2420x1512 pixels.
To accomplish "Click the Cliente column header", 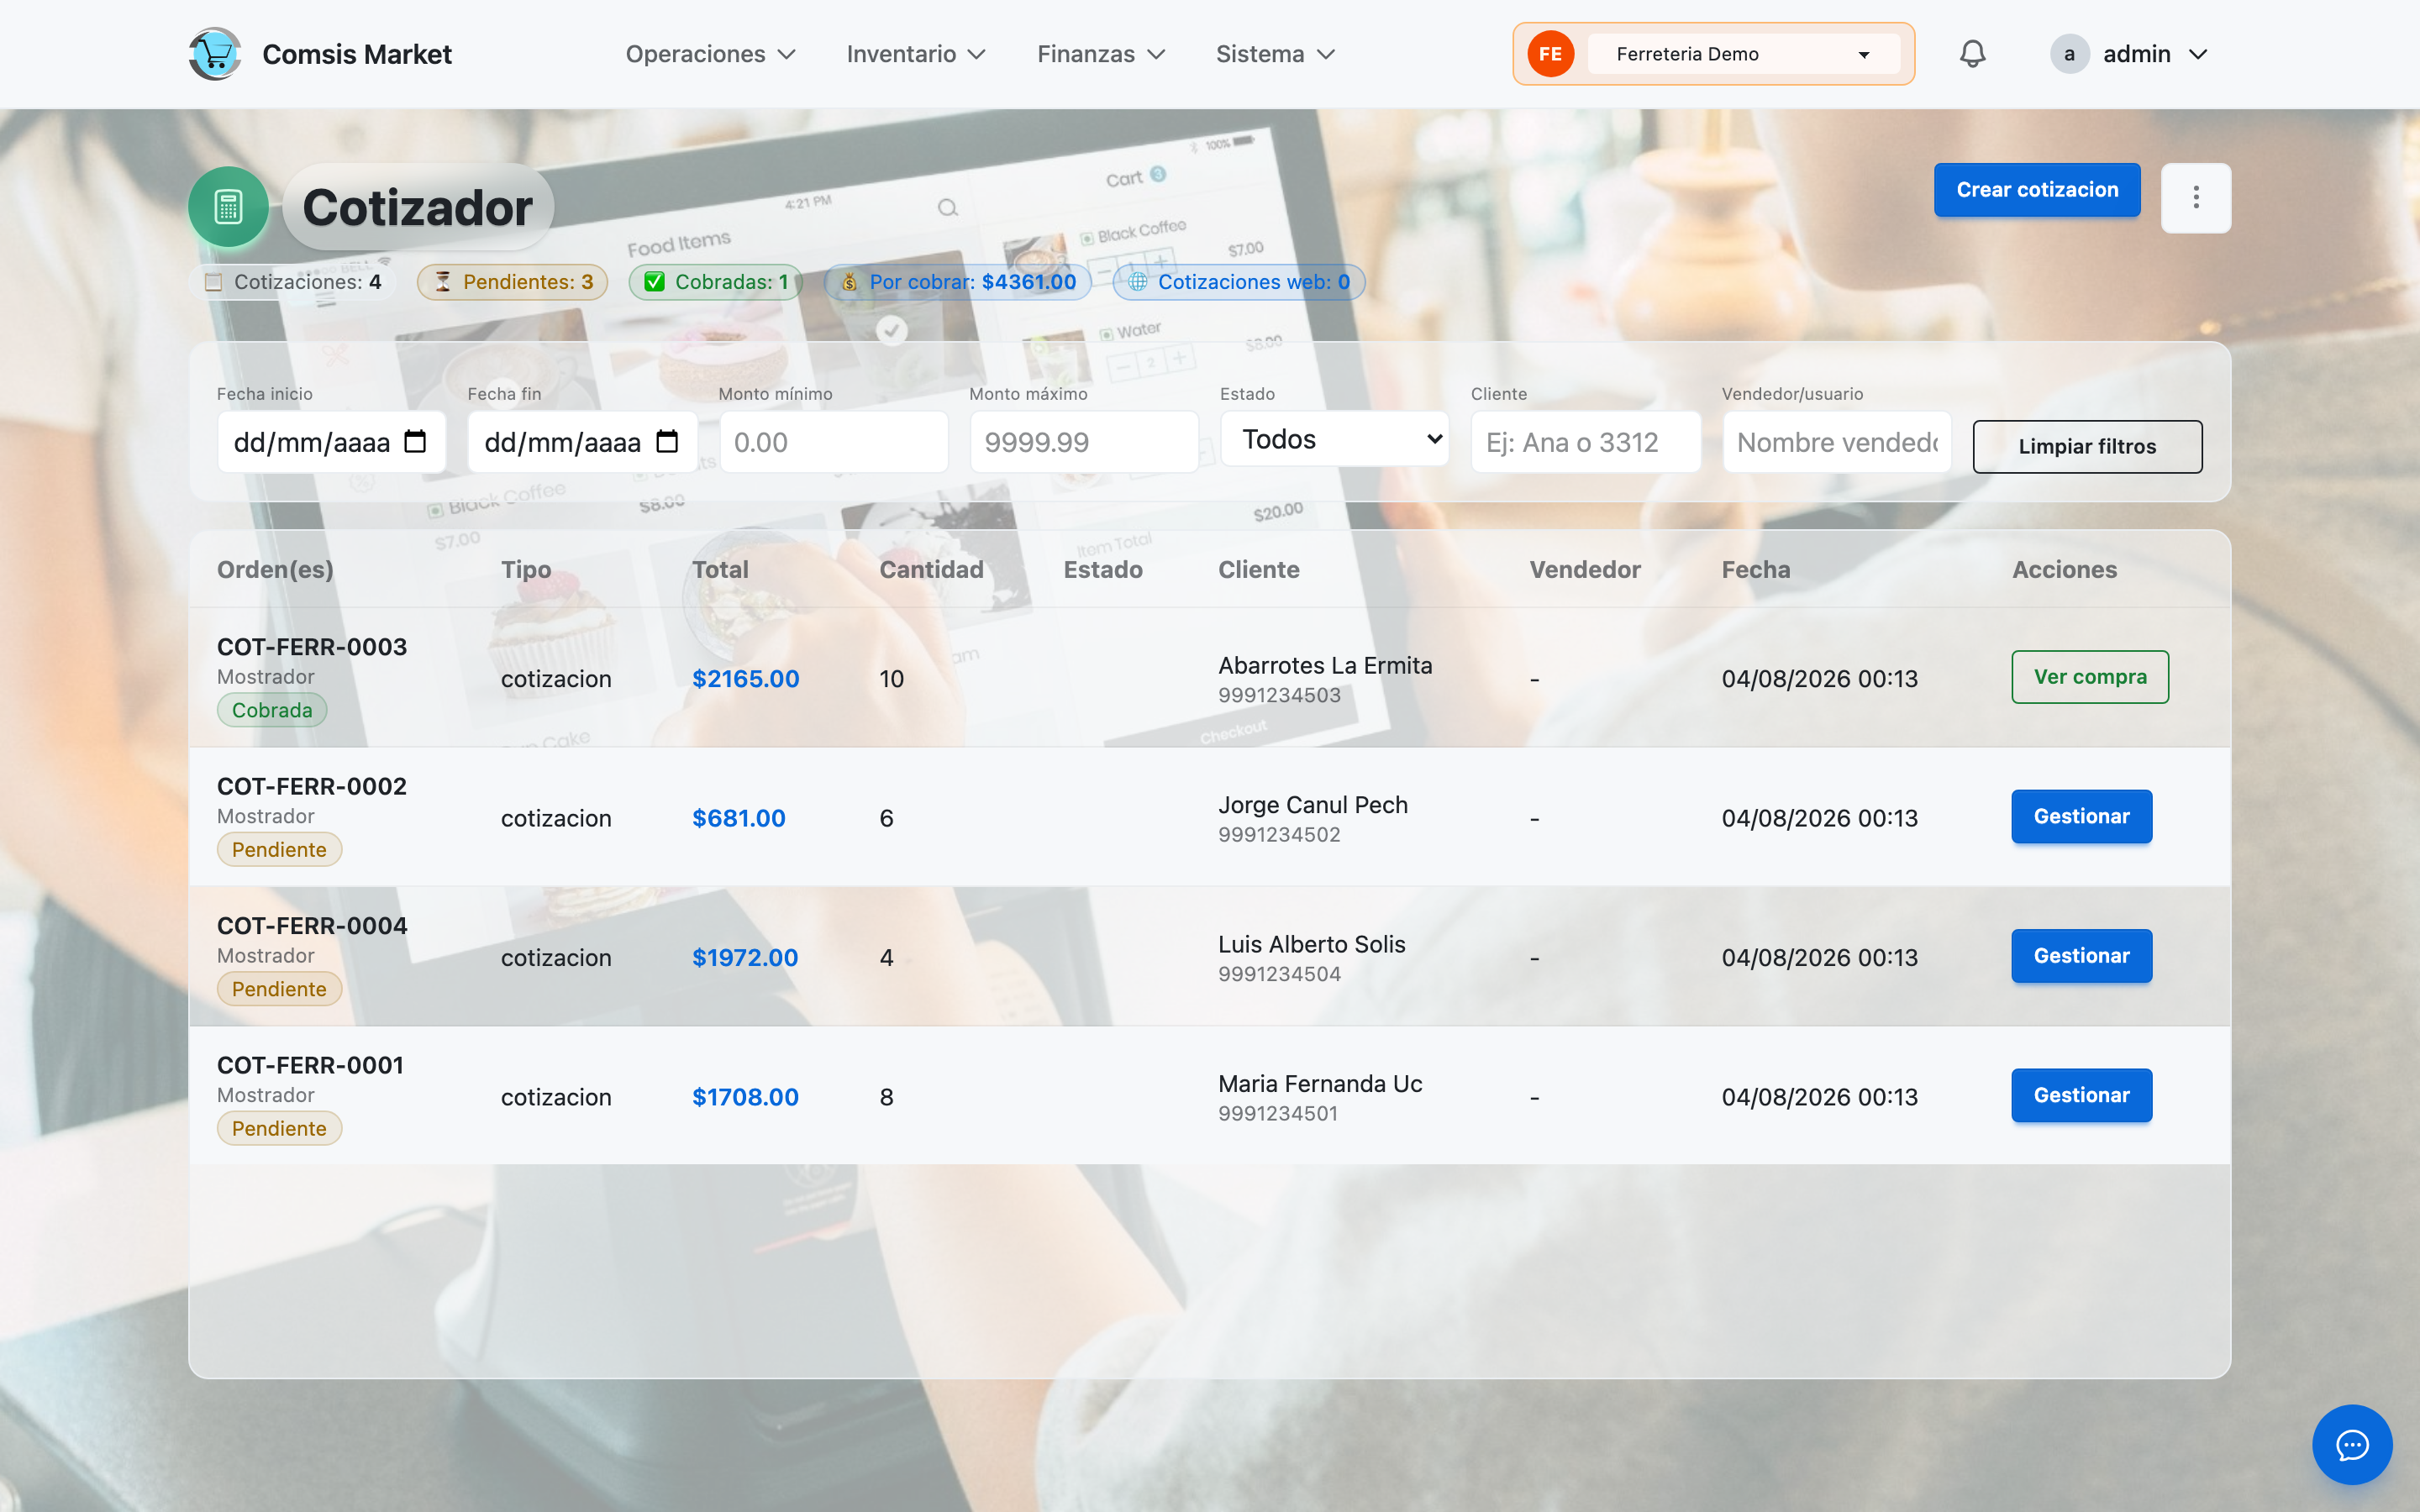I will pyautogui.click(x=1259, y=570).
